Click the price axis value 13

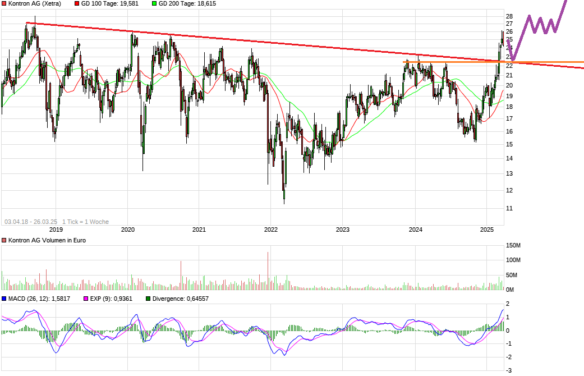509,173
